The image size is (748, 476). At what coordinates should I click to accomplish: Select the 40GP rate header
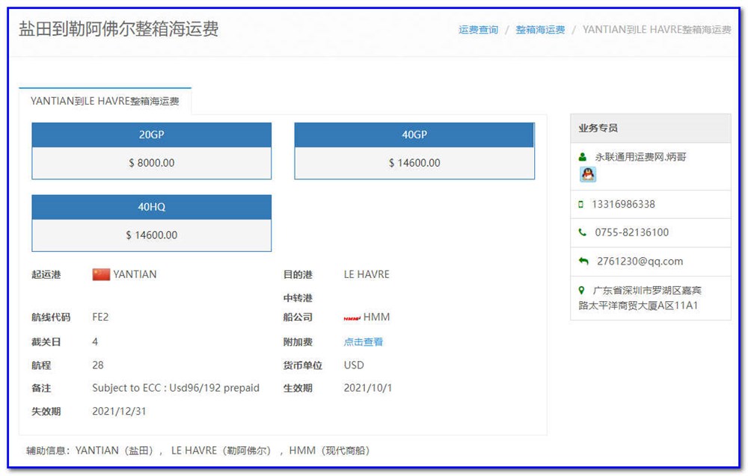(414, 135)
